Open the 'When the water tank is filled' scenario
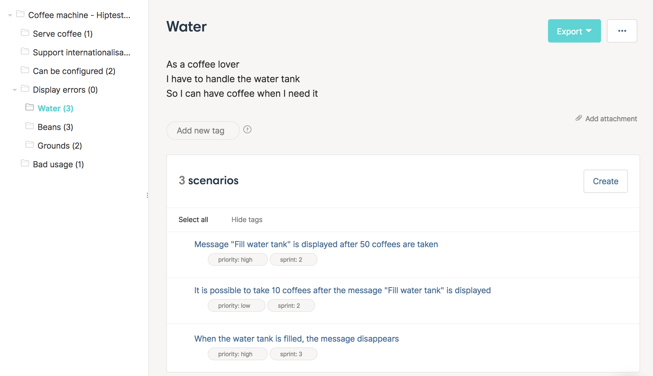The image size is (653, 376). pyautogui.click(x=296, y=339)
